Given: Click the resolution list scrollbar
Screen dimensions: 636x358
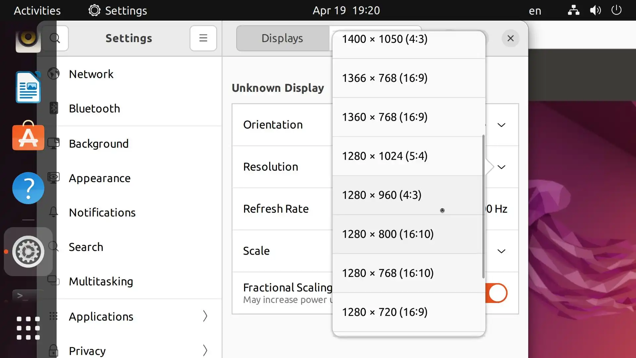Looking at the screenshot, I should click(483, 206).
